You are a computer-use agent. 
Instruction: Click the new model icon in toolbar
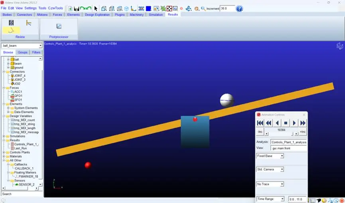[70, 9]
